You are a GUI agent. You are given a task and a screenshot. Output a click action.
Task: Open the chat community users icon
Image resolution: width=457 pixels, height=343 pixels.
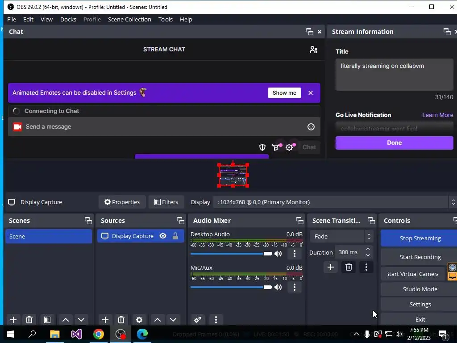pyautogui.click(x=314, y=50)
